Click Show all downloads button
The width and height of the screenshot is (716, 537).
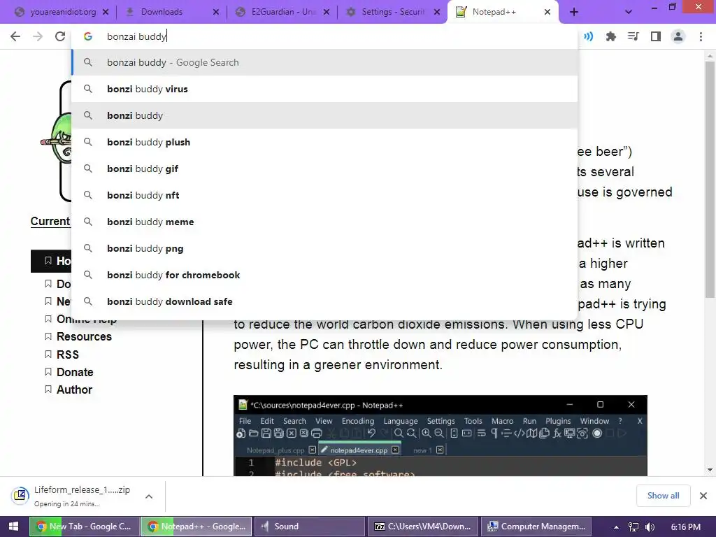663,496
